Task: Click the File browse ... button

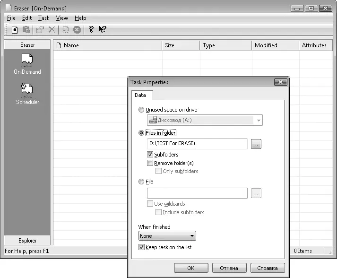Action: pos(256,193)
